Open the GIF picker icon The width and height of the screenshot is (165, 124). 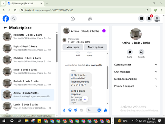coord(82,110)
